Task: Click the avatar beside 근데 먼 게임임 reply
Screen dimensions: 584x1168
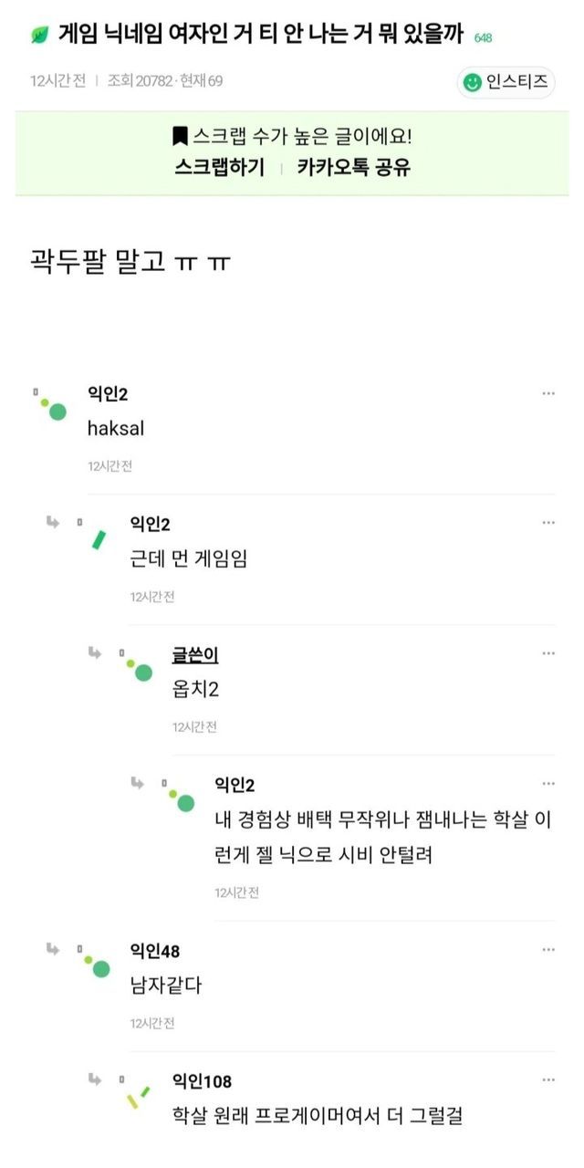Action: 95,537
